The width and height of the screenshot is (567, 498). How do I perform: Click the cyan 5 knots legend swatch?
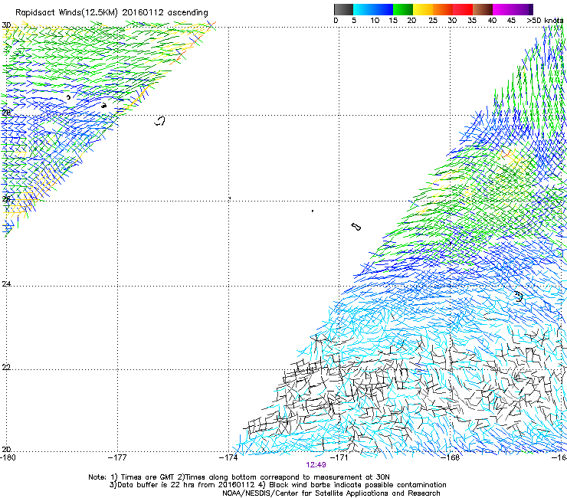click(362, 9)
